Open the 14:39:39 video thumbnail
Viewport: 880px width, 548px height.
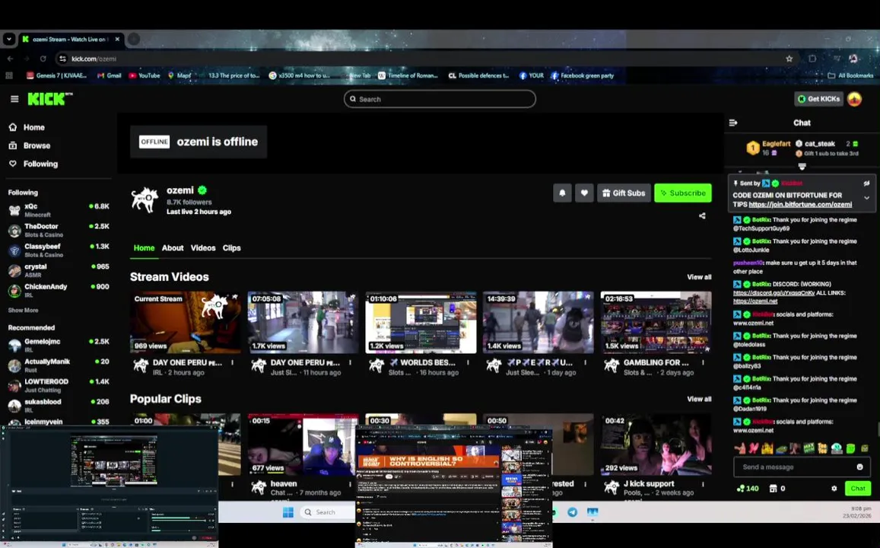[538, 322]
